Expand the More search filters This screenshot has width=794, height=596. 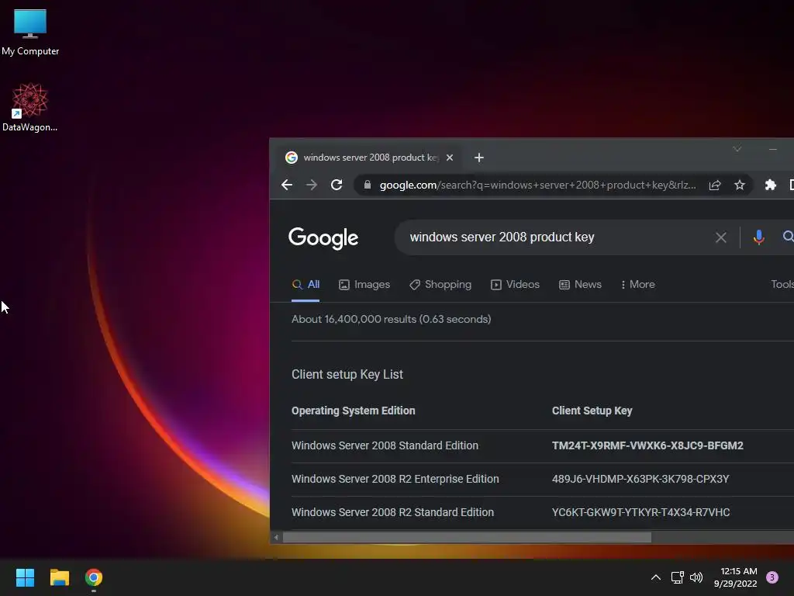637,285
